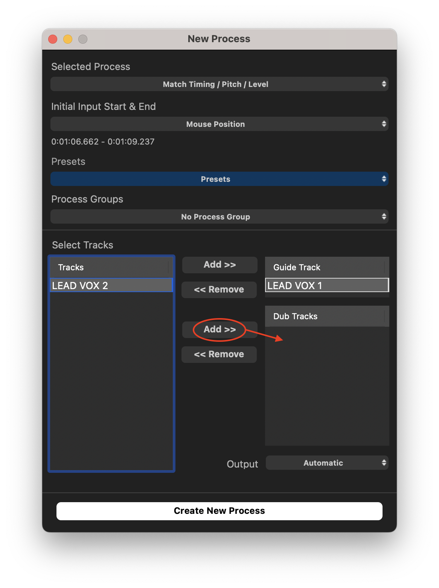Click inside the empty Dub Tracks list

327,388
